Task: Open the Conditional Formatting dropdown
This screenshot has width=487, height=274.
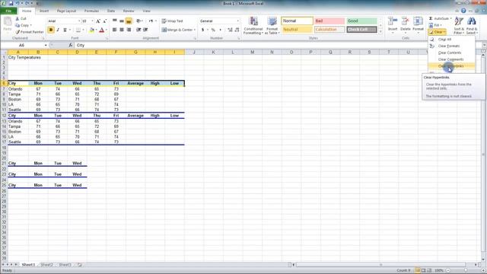Action: coord(253,25)
